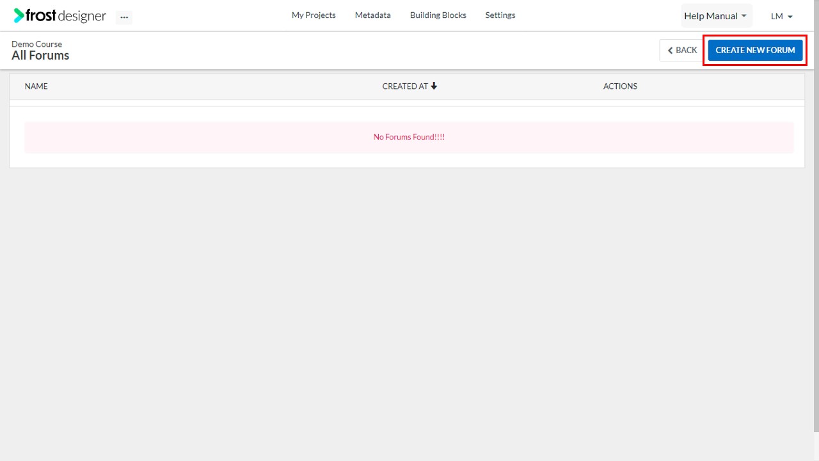Go to the Metadata page

(x=373, y=15)
